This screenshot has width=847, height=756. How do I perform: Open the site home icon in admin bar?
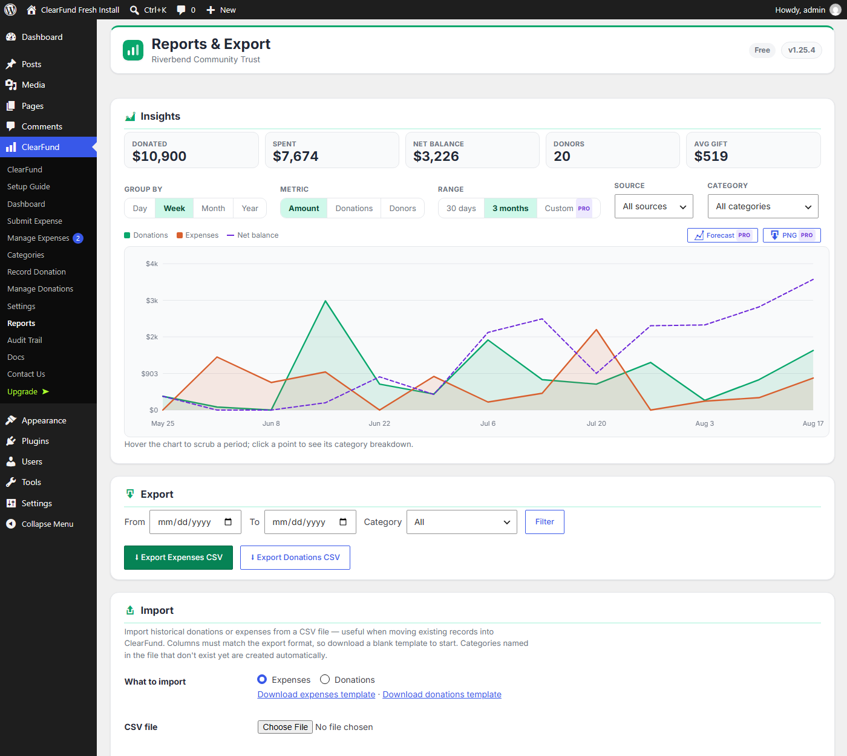31,10
